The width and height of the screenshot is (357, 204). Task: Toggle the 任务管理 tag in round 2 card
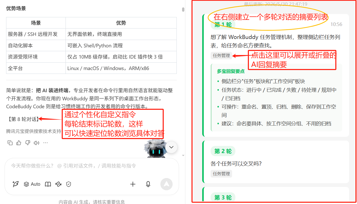(x=221, y=174)
